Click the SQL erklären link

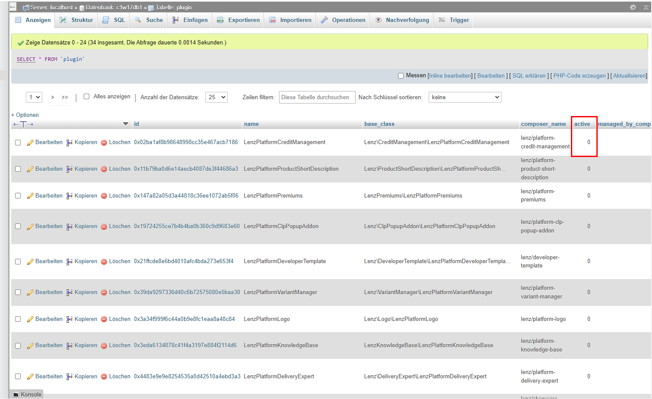coord(529,76)
